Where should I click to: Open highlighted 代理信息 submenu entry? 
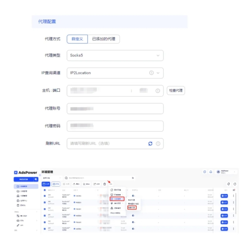click(117, 199)
